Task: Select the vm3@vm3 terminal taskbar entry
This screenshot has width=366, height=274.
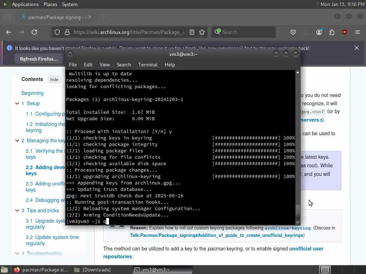Action: pyautogui.click(x=163, y=270)
